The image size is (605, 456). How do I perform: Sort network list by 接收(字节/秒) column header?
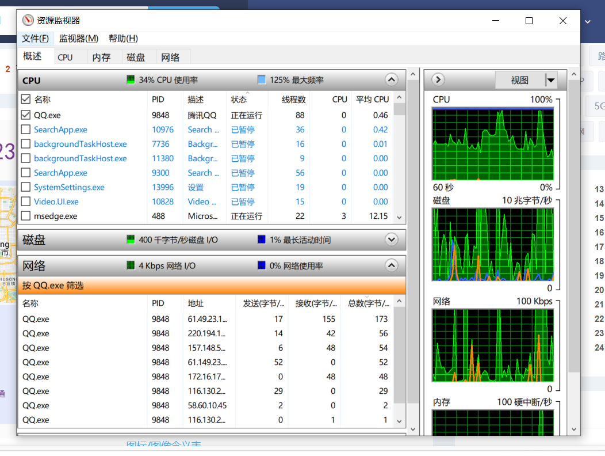pyautogui.click(x=315, y=303)
